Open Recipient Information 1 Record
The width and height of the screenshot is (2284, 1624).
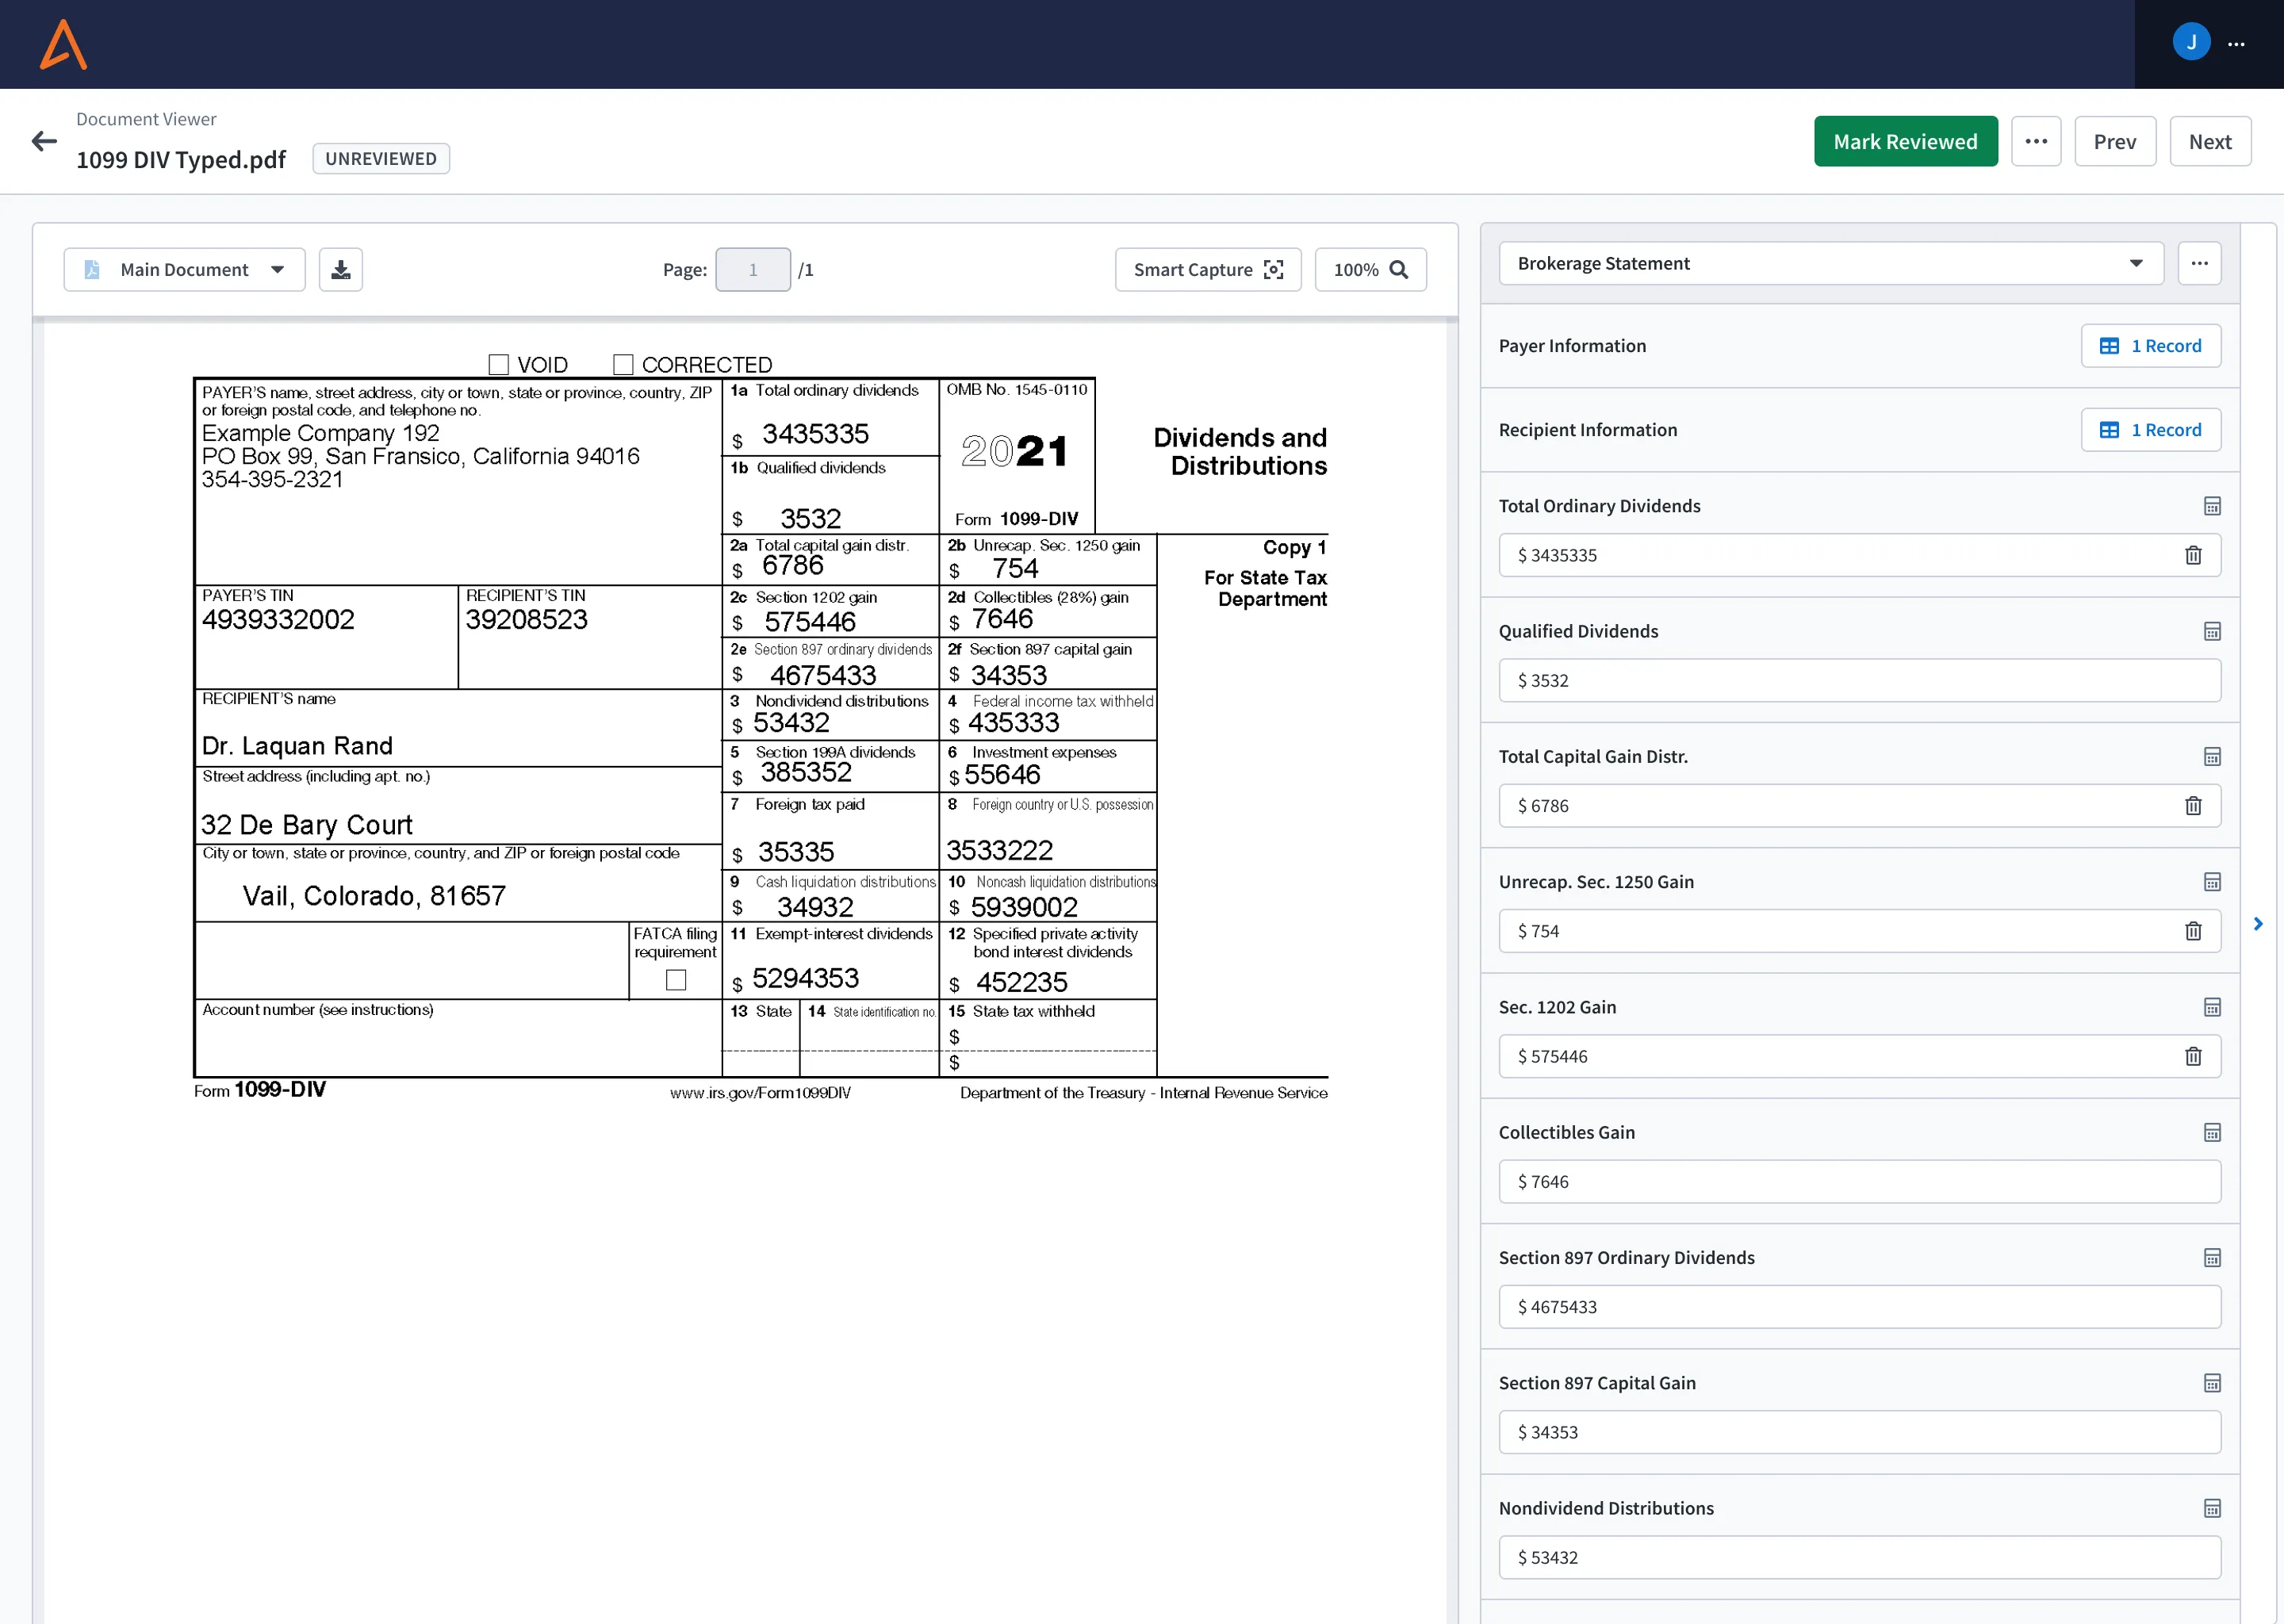coord(2150,430)
